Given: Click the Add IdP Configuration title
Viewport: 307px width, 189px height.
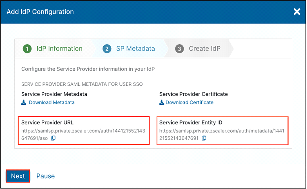Looking at the screenshot, I should [x=40, y=12].
